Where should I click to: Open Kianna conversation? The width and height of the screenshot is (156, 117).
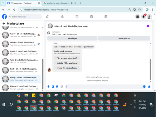pyautogui.click(x=21, y=88)
